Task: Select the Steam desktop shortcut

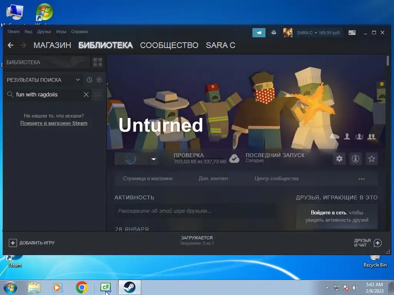Action: 15,261
